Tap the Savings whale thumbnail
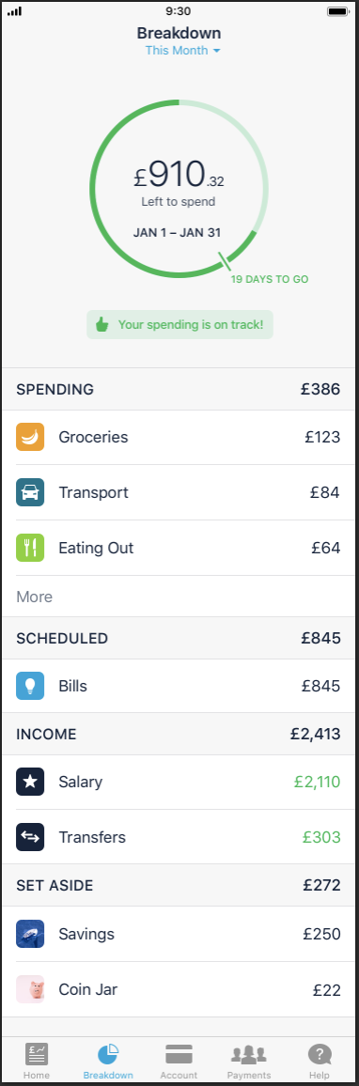359x1086 pixels. point(30,934)
